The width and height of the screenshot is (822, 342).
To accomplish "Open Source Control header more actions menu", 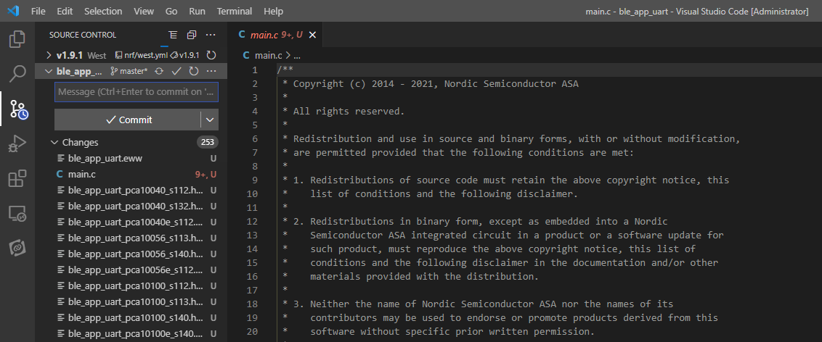I will (211, 35).
